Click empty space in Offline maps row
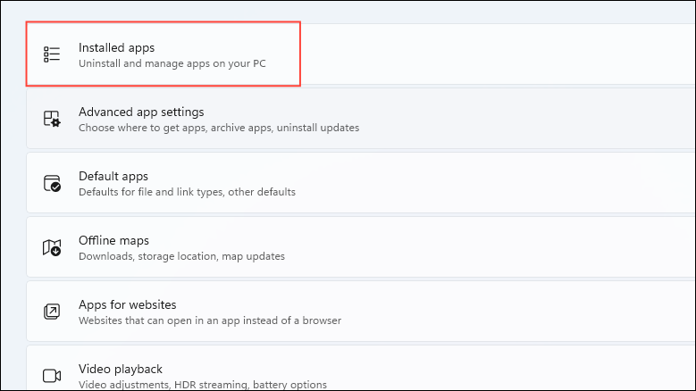Screen dimensions: 696x391 488,247
